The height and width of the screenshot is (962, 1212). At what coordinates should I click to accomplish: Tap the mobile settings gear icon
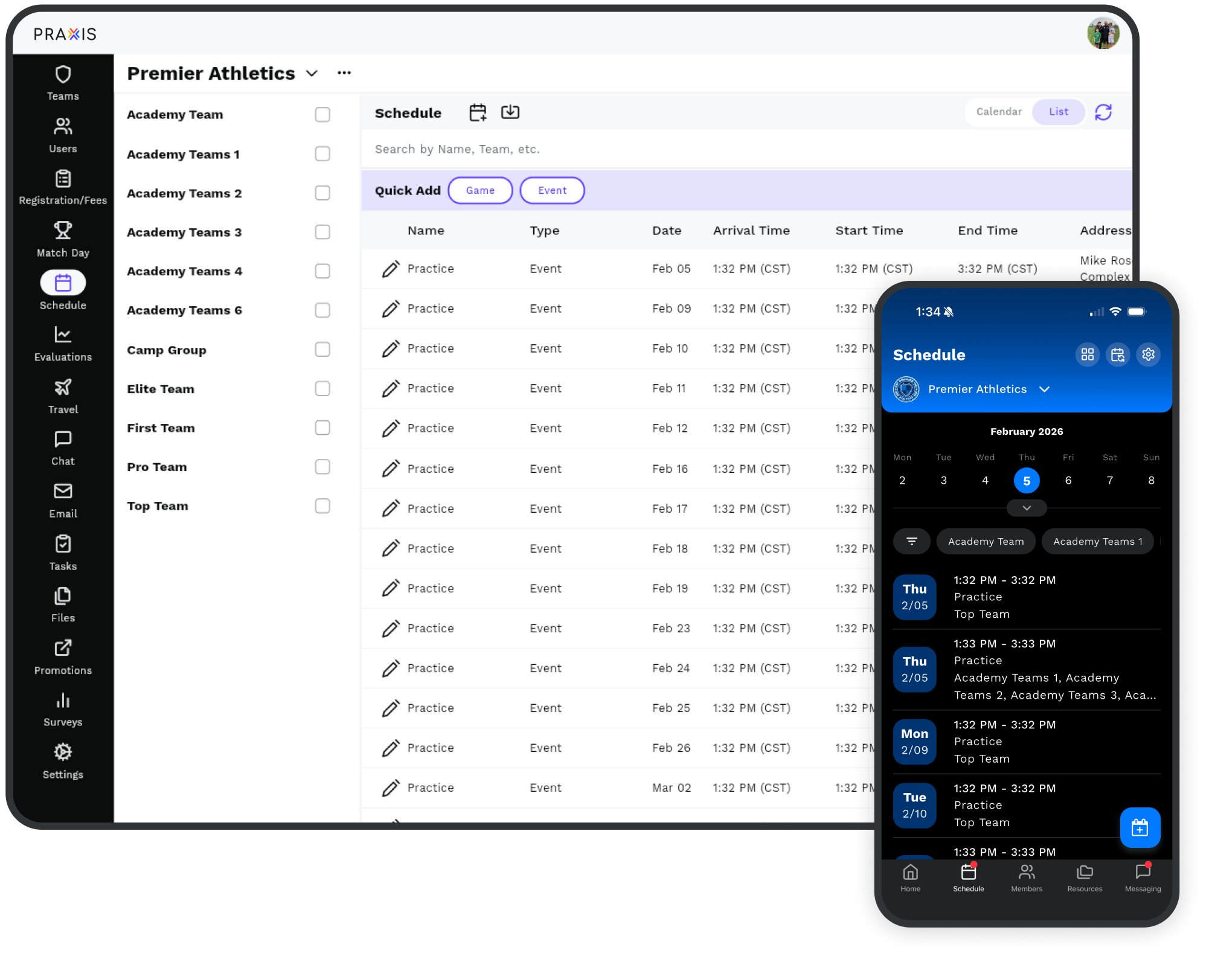point(1148,354)
